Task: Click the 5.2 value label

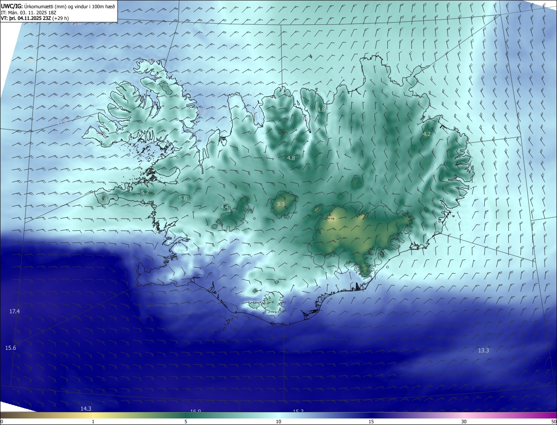Action: pyautogui.click(x=145, y=192)
